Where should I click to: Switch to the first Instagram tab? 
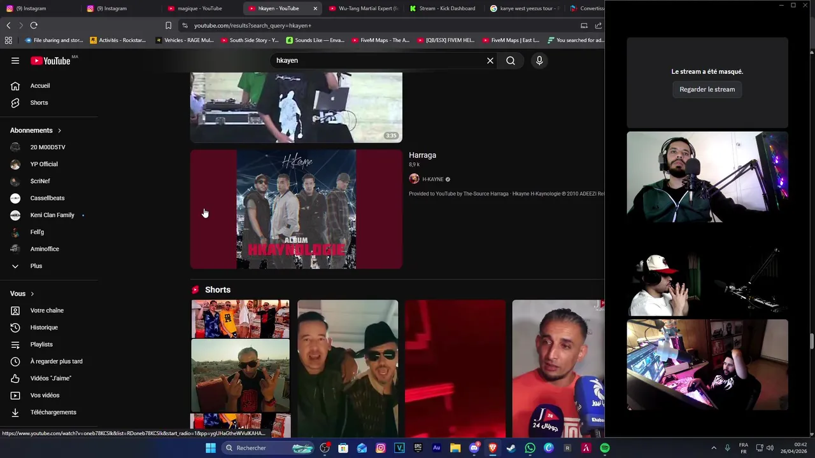click(31, 8)
